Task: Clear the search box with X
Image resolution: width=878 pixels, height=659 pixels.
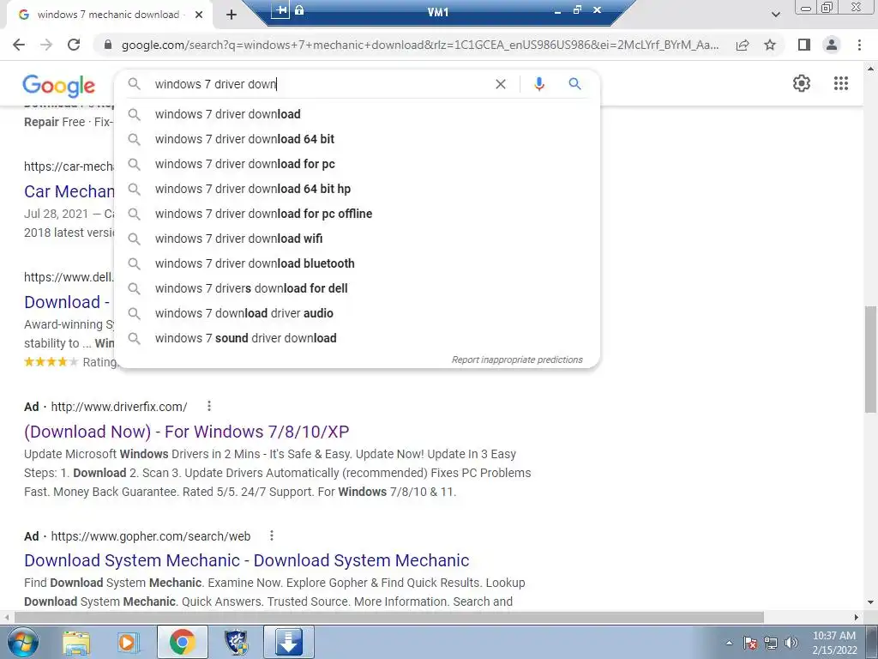Action: point(501,84)
